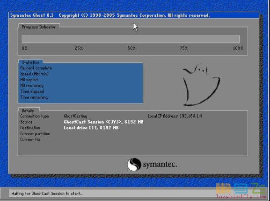Click the symantec wordmark text

tap(160, 165)
